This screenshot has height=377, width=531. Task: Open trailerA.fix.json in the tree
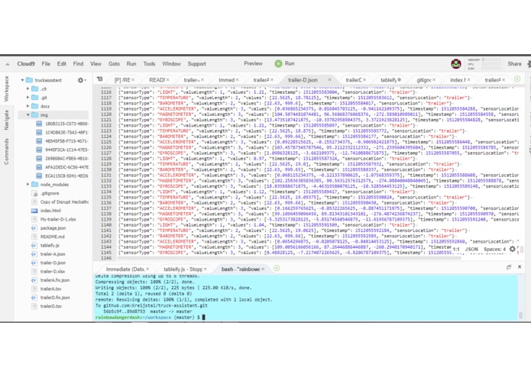tap(55, 280)
